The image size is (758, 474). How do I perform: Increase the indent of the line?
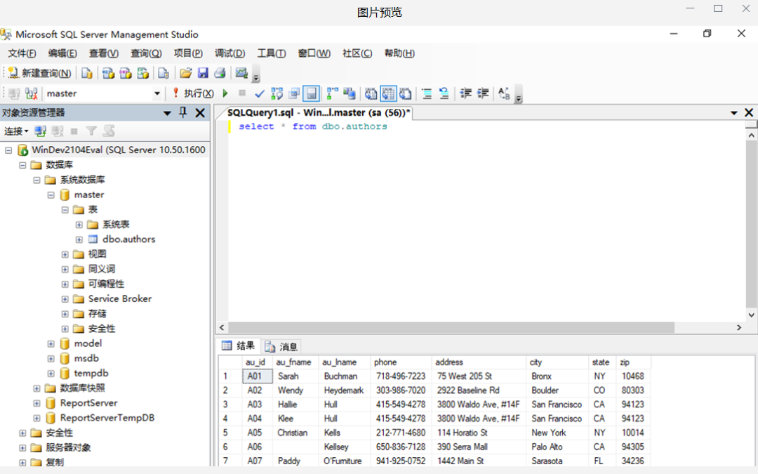[483, 93]
